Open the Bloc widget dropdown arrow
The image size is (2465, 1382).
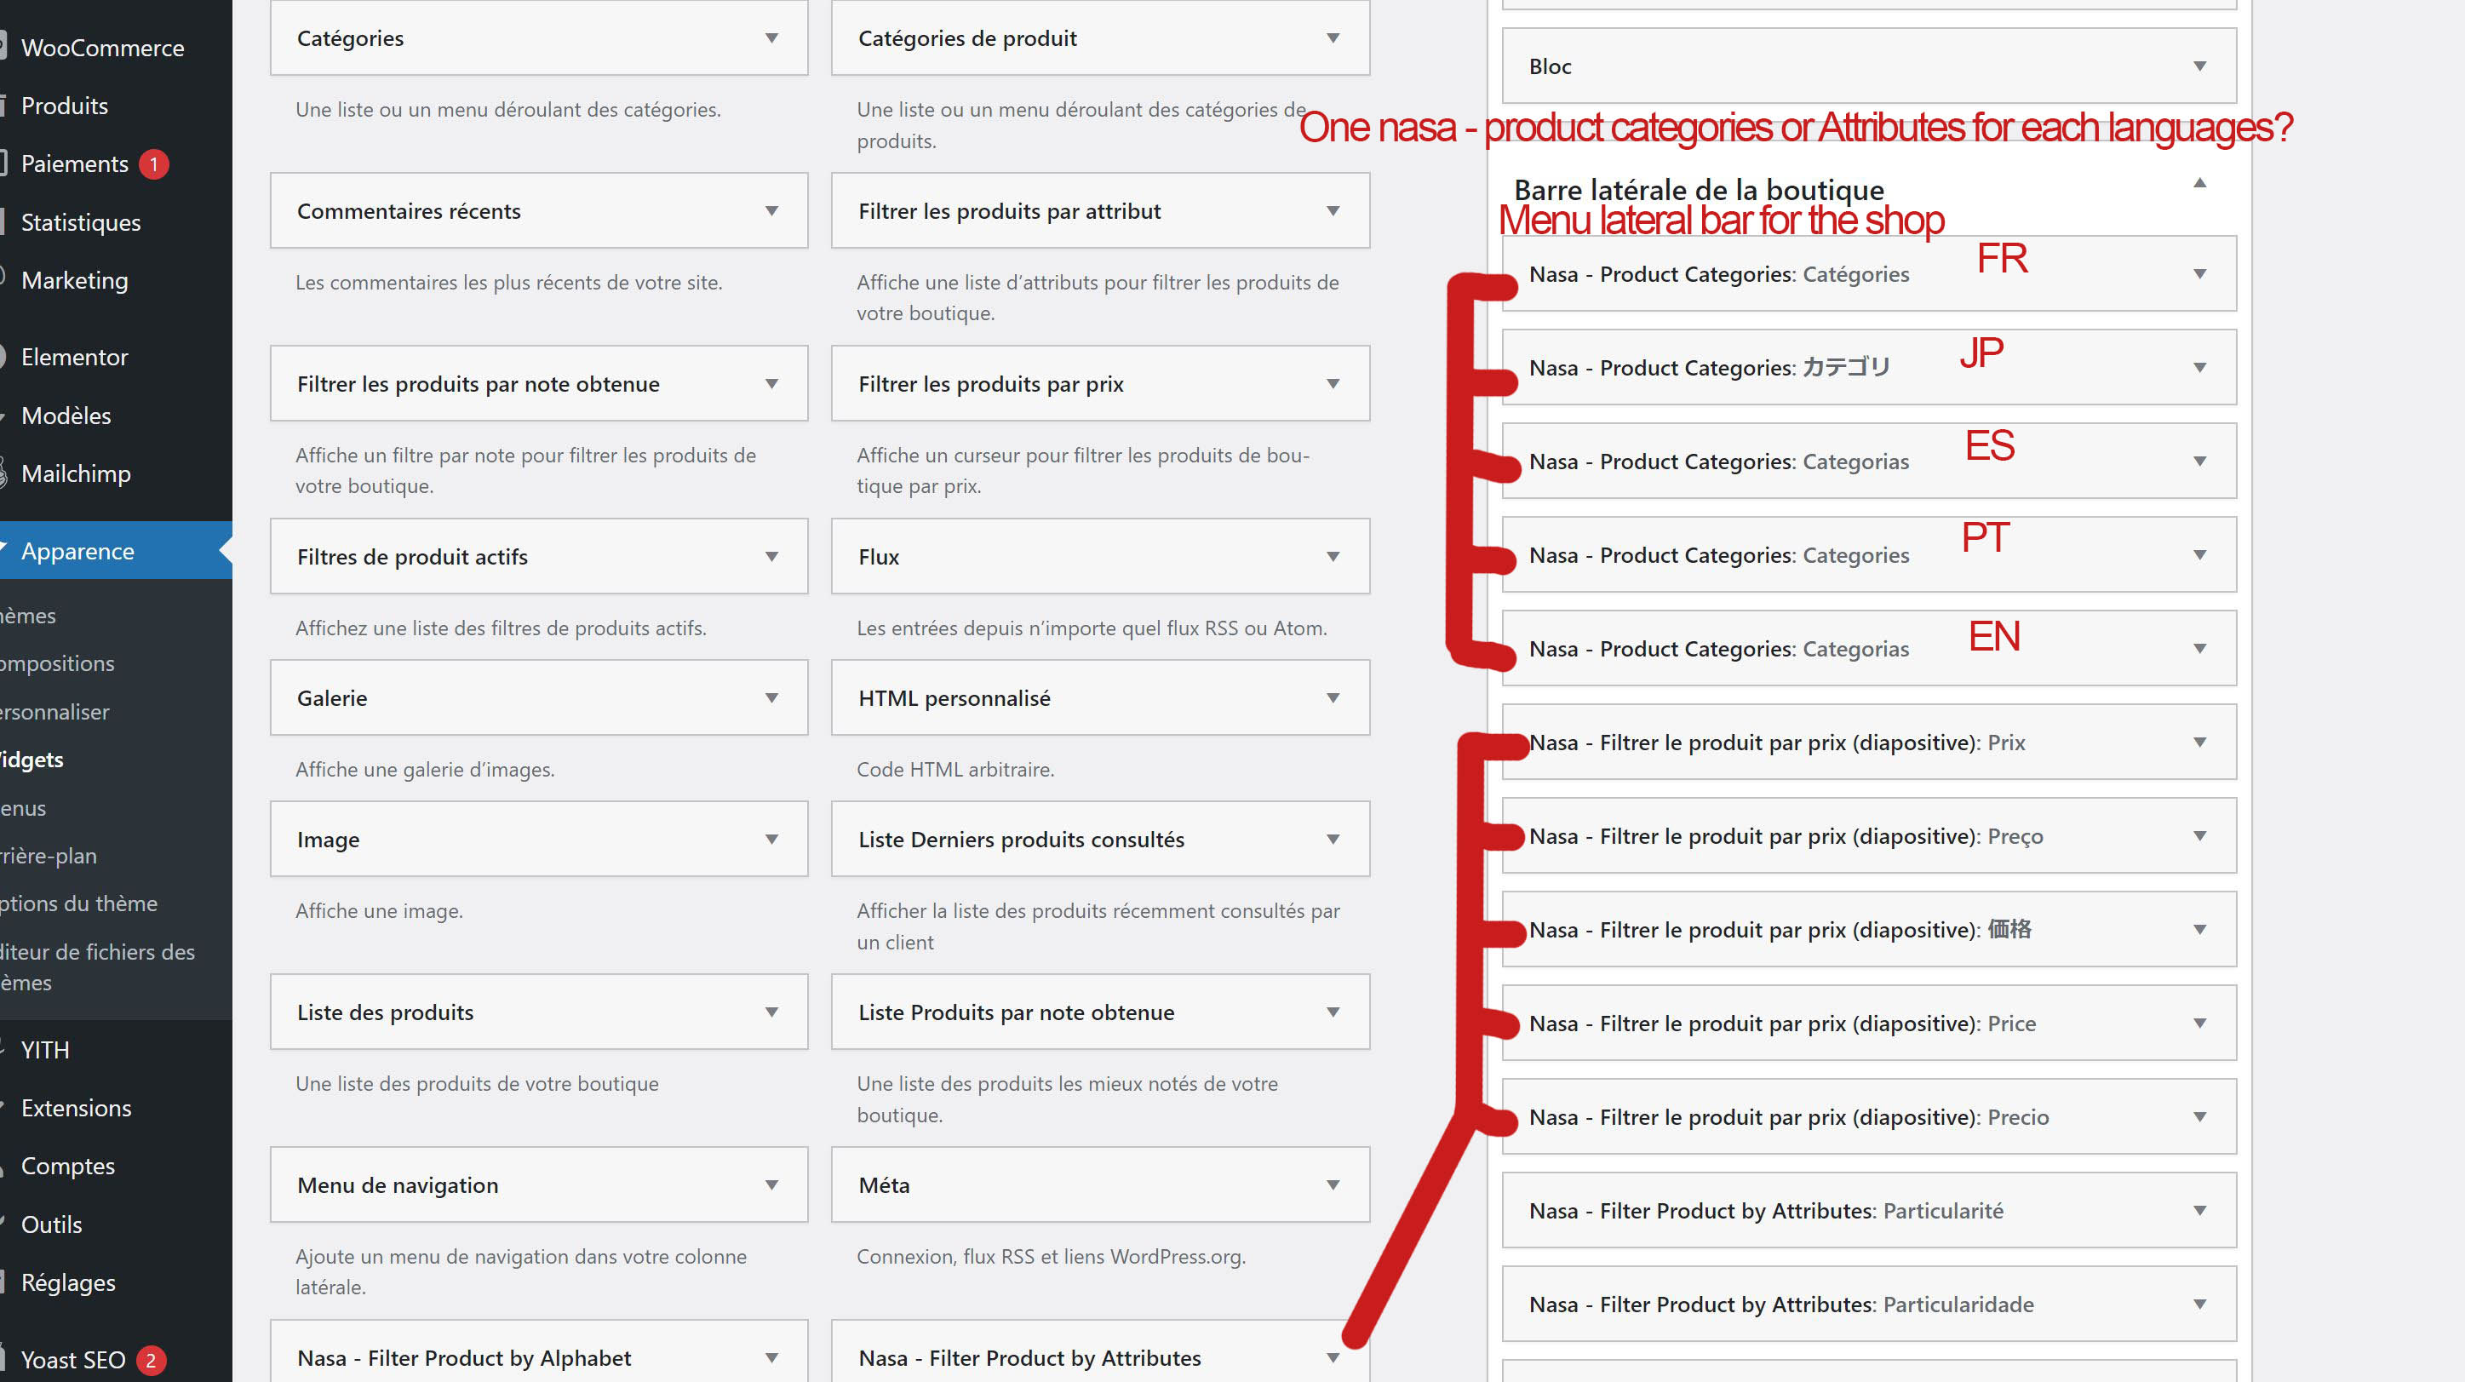pyautogui.click(x=2199, y=66)
